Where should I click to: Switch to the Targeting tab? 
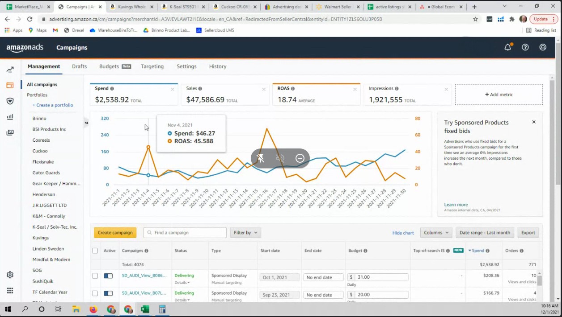(x=152, y=66)
